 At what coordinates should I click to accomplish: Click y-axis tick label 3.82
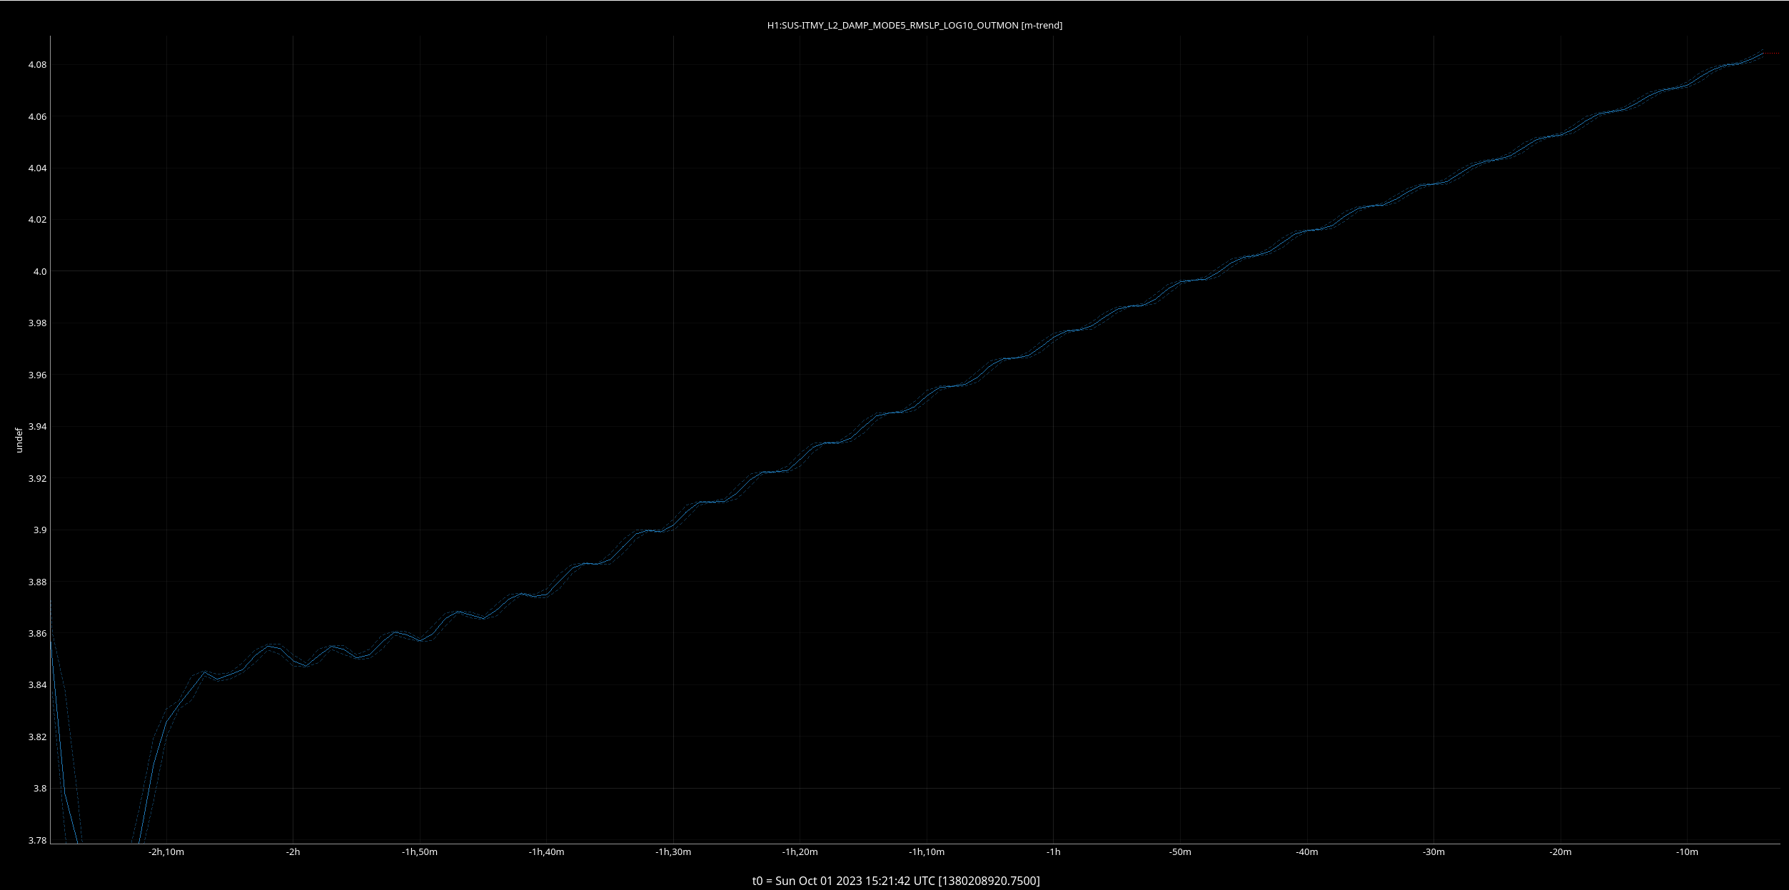(37, 737)
